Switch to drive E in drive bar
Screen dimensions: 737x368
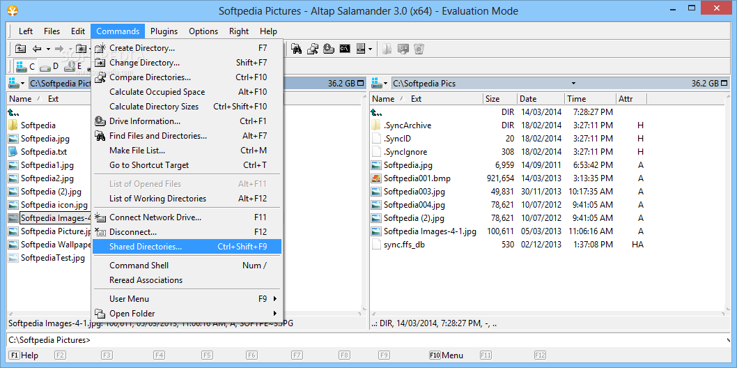pos(73,66)
